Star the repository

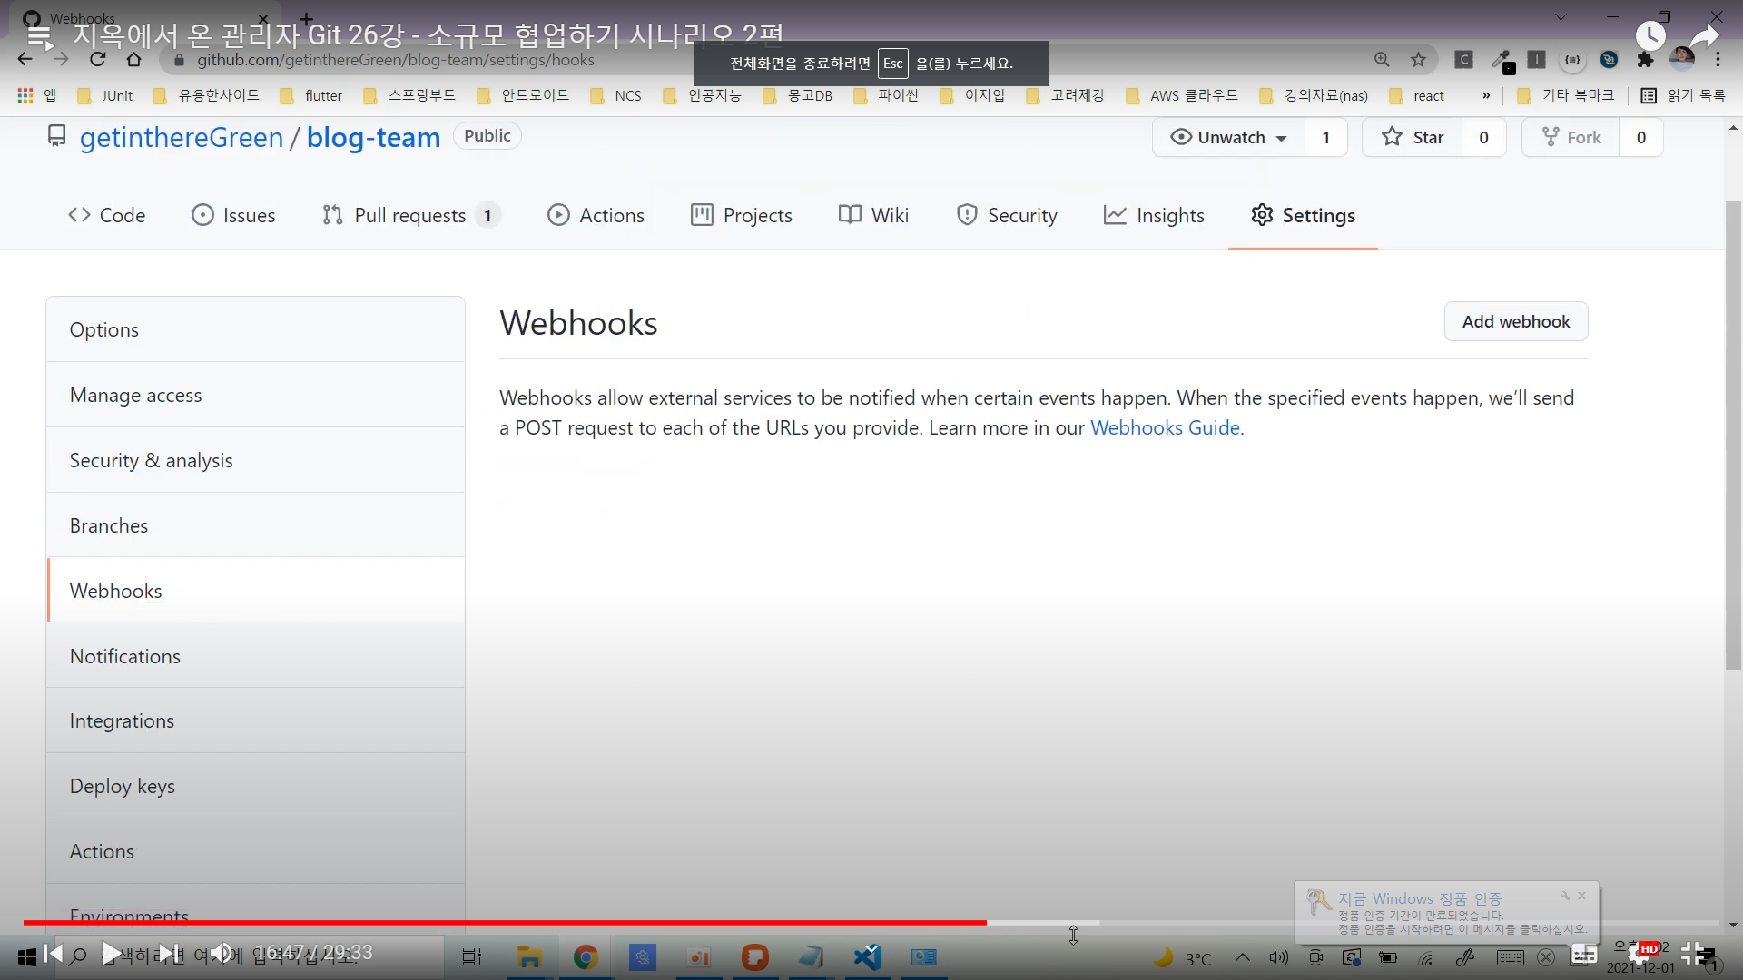tap(1413, 137)
